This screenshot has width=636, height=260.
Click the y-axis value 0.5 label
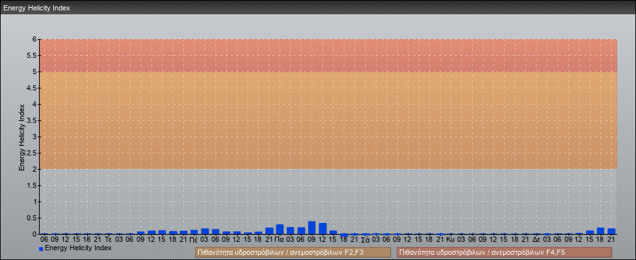pyautogui.click(x=33, y=218)
